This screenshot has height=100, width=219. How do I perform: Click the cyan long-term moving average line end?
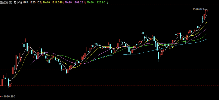point(207,39)
